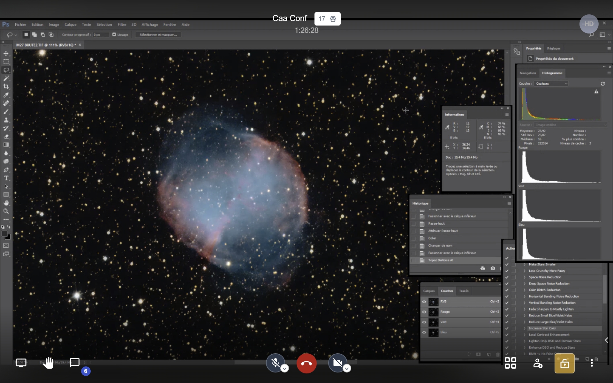Open the Couche Couleurs dropdown

[551, 84]
